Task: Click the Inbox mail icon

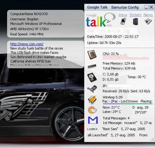Action: click(x=123, y=21)
